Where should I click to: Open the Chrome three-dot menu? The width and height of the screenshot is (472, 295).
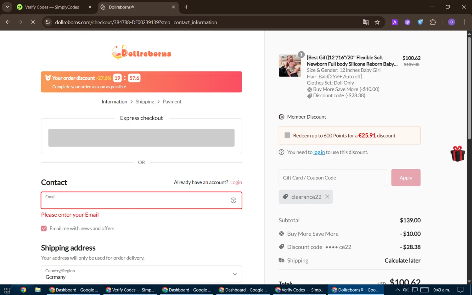click(x=464, y=22)
